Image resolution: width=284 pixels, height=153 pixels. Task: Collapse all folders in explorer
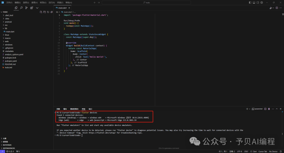[x=52, y=12]
